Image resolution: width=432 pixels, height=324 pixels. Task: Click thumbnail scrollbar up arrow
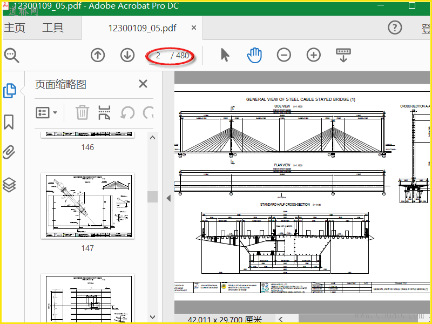coord(153,138)
